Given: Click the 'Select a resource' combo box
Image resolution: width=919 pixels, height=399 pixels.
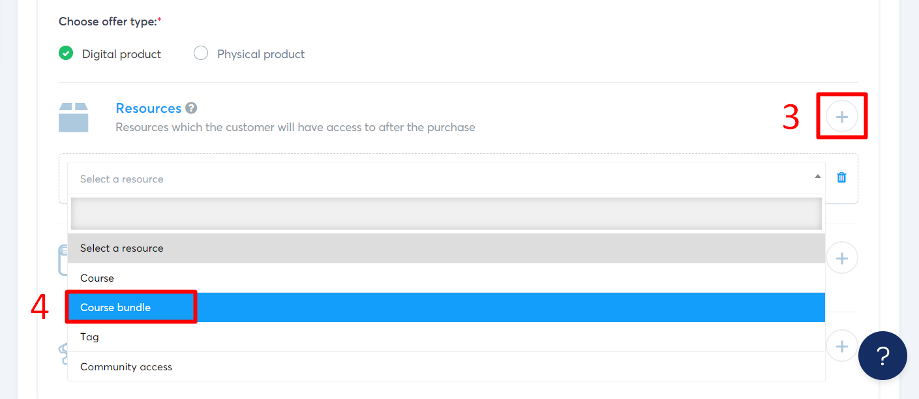Looking at the screenshot, I should pos(261,179).
